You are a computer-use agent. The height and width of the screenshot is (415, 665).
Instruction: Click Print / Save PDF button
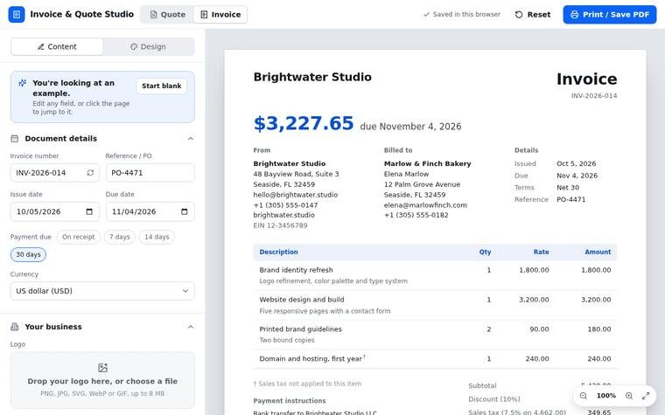coord(610,14)
